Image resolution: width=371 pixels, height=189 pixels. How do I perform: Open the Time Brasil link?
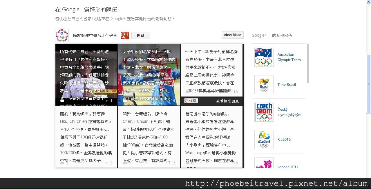click(x=287, y=85)
